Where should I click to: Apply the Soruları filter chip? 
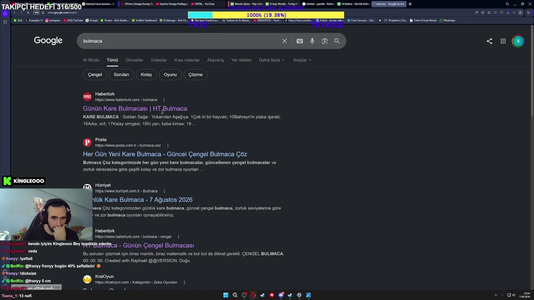(x=121, y=75)
